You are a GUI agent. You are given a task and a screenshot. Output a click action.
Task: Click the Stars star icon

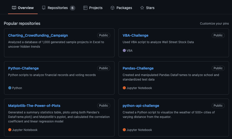coord(142,8)
